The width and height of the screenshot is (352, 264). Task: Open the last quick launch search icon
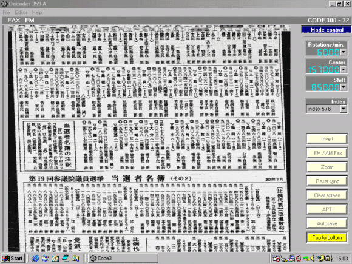75,259
